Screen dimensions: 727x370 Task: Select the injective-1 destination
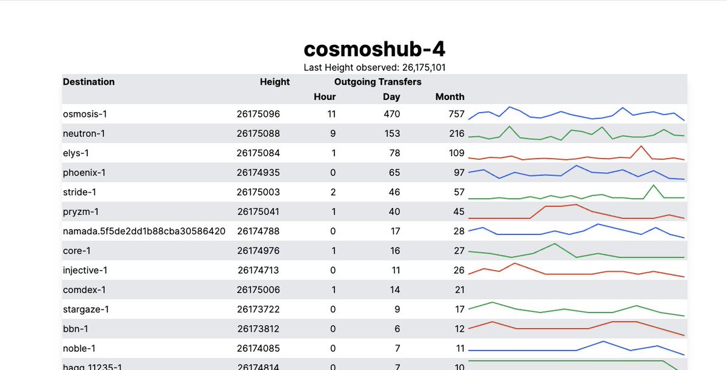point(85,270)
